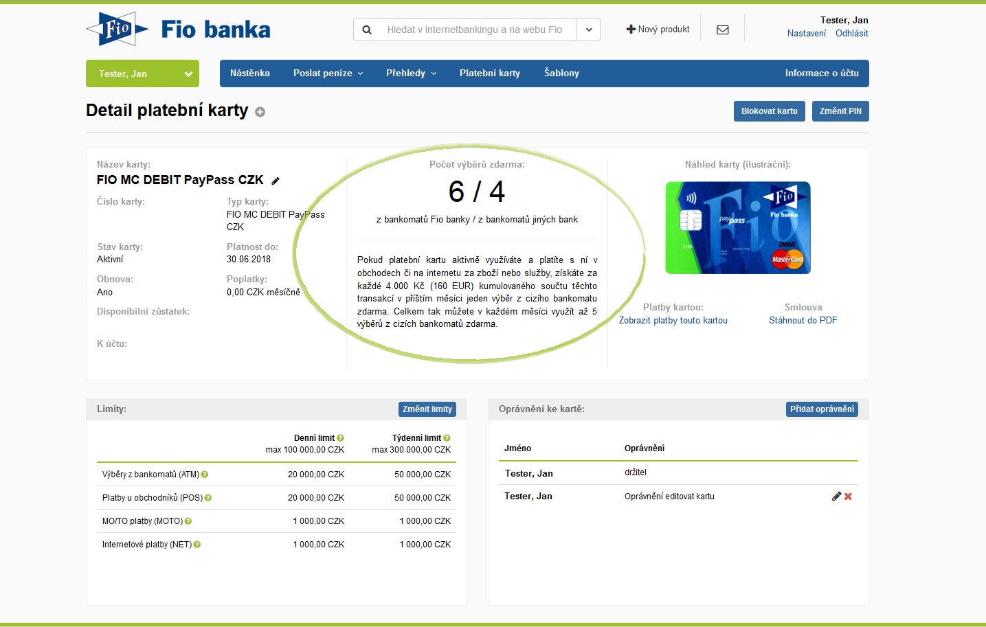Click the ATM daily limit 20 000,00 CZK
Screen dimensions: 986x627
(316, 475)
